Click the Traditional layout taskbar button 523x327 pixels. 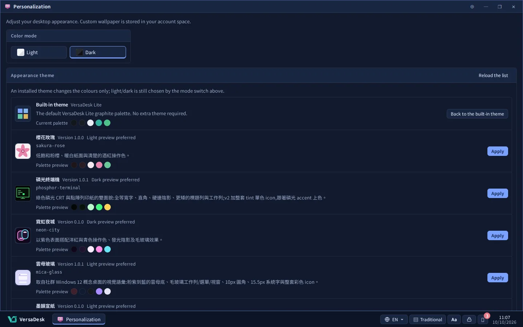point(428,320)
